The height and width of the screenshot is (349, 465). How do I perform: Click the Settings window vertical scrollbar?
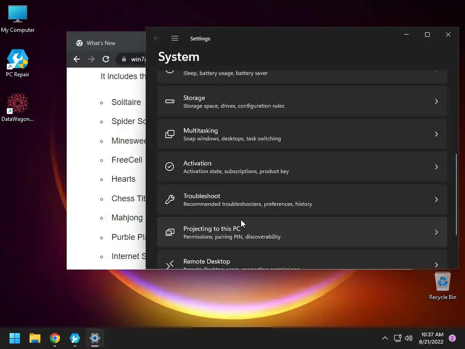pyautogui.click(x=456, y=194)
